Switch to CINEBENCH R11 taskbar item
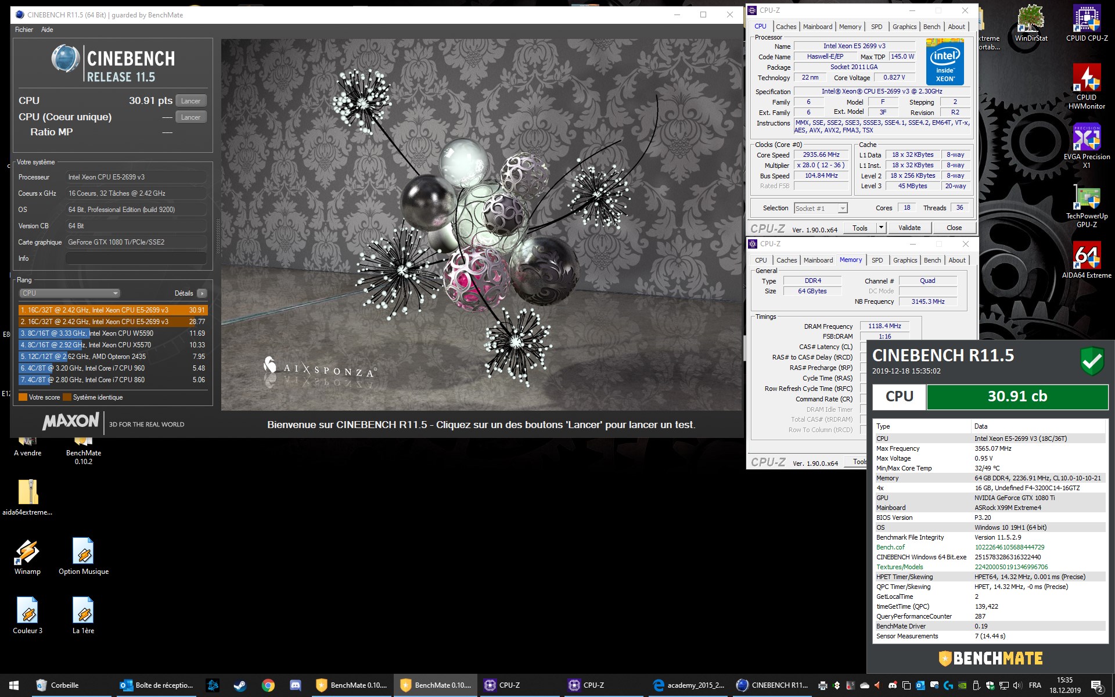The height and width of the screenshot is (697, 1115). tap(772, 685)
